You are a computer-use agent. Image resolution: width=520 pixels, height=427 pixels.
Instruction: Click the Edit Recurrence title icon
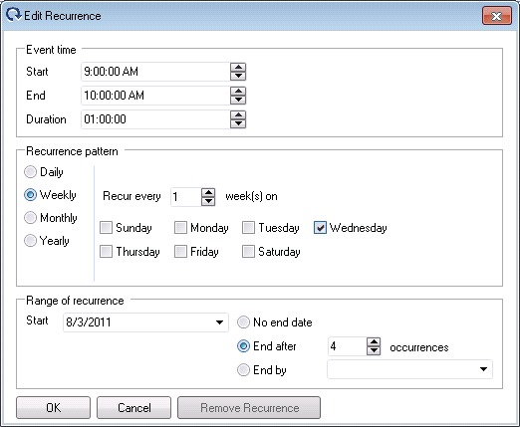pos(14,15)
